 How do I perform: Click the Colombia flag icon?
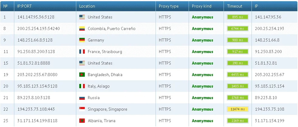pos(82,28)
